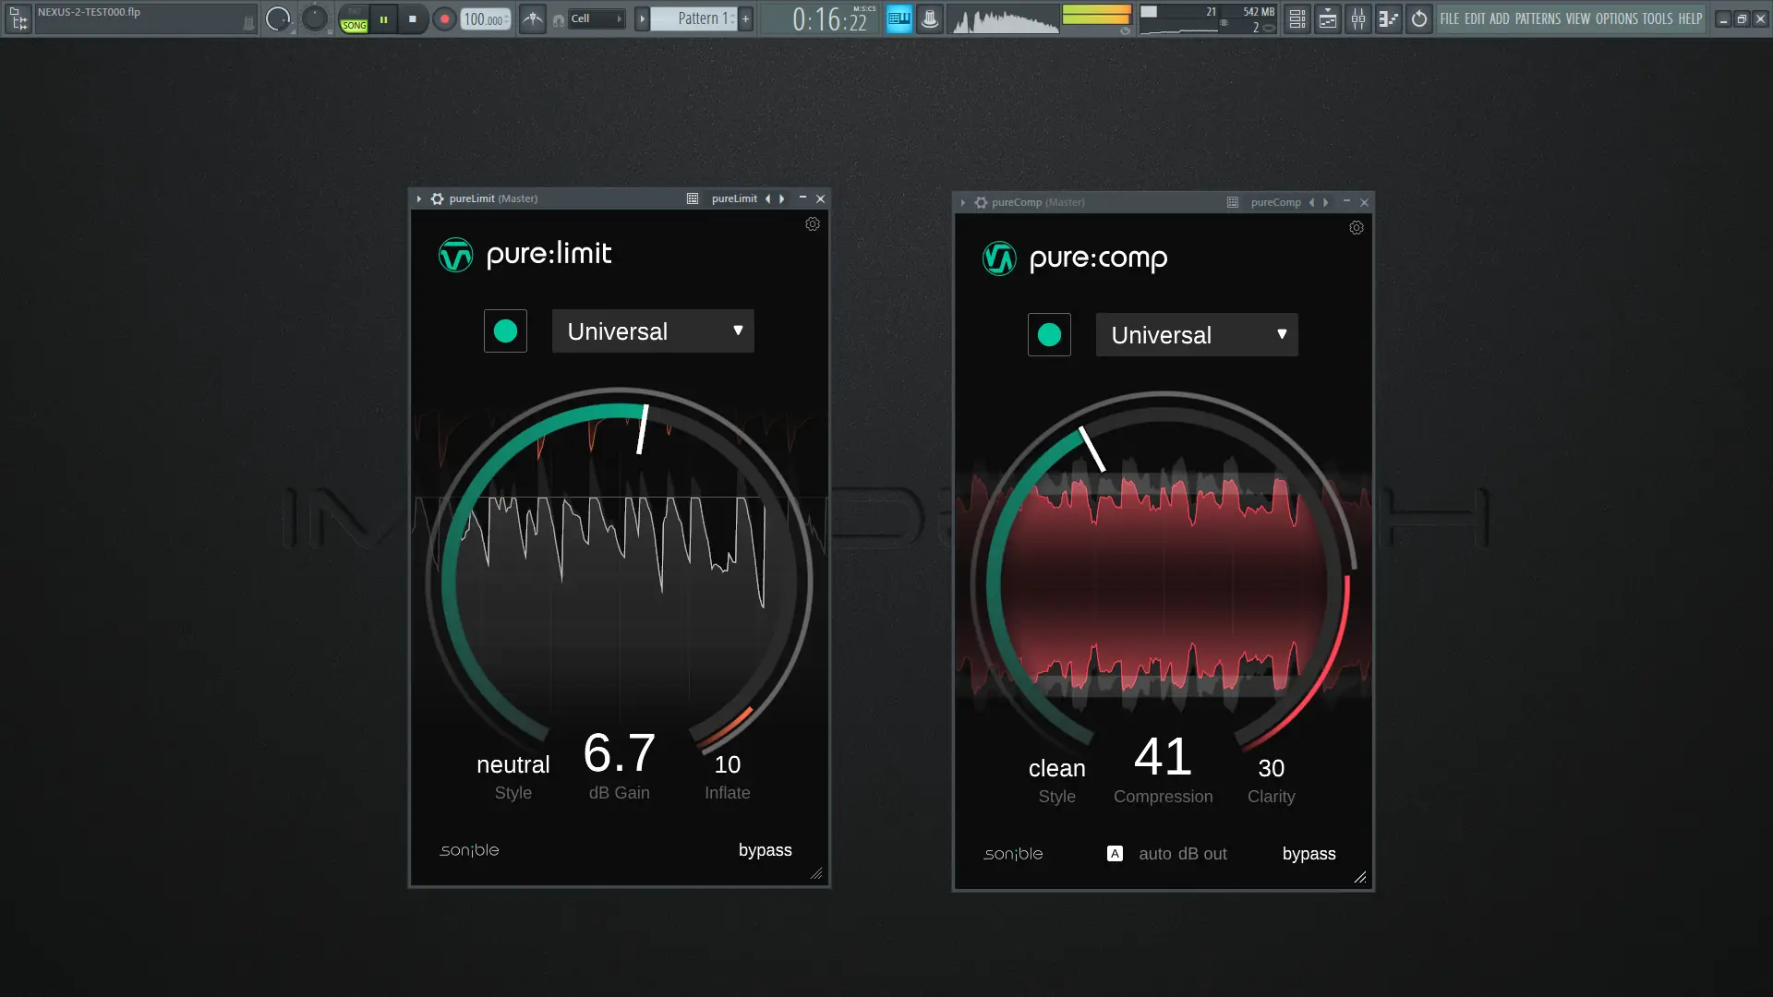Click bypass in pure:comp
Viewport: 1773px width, 997px height.
pos(1309,854)
